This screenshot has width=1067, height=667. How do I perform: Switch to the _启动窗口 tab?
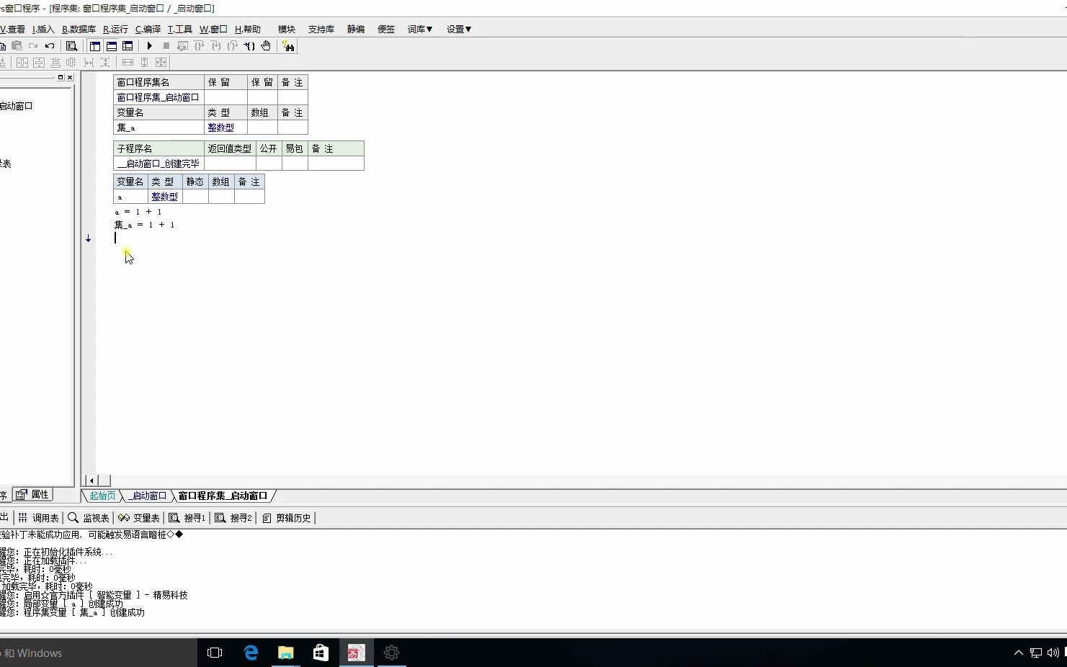[x=147, y=496]
